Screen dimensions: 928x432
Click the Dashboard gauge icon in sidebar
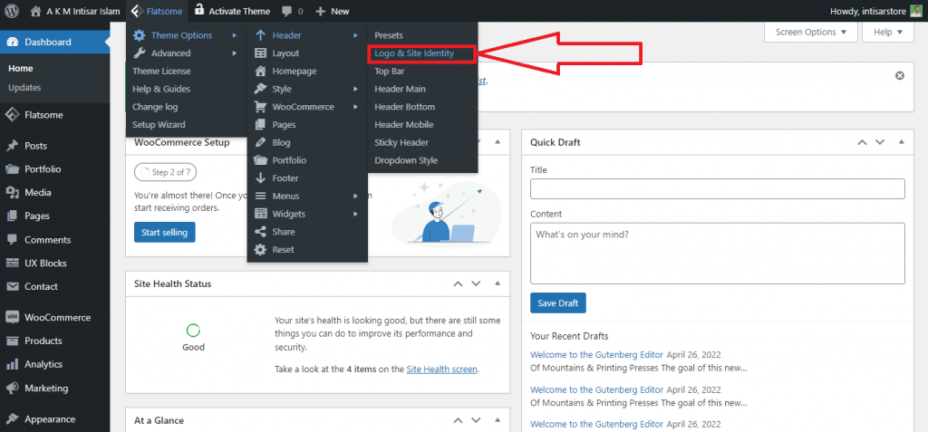[13, 42]
